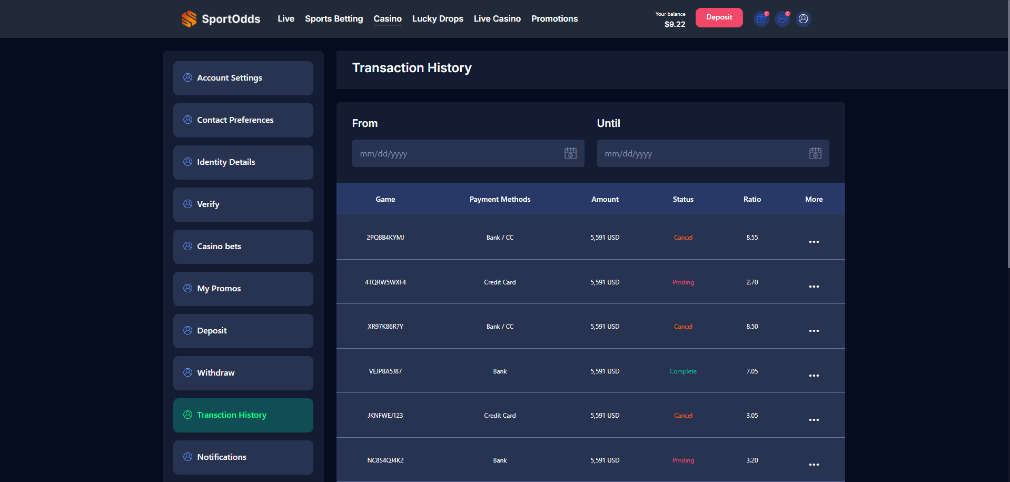
Task: Click the 8.55 ratio value
Action: click(752, 238)
